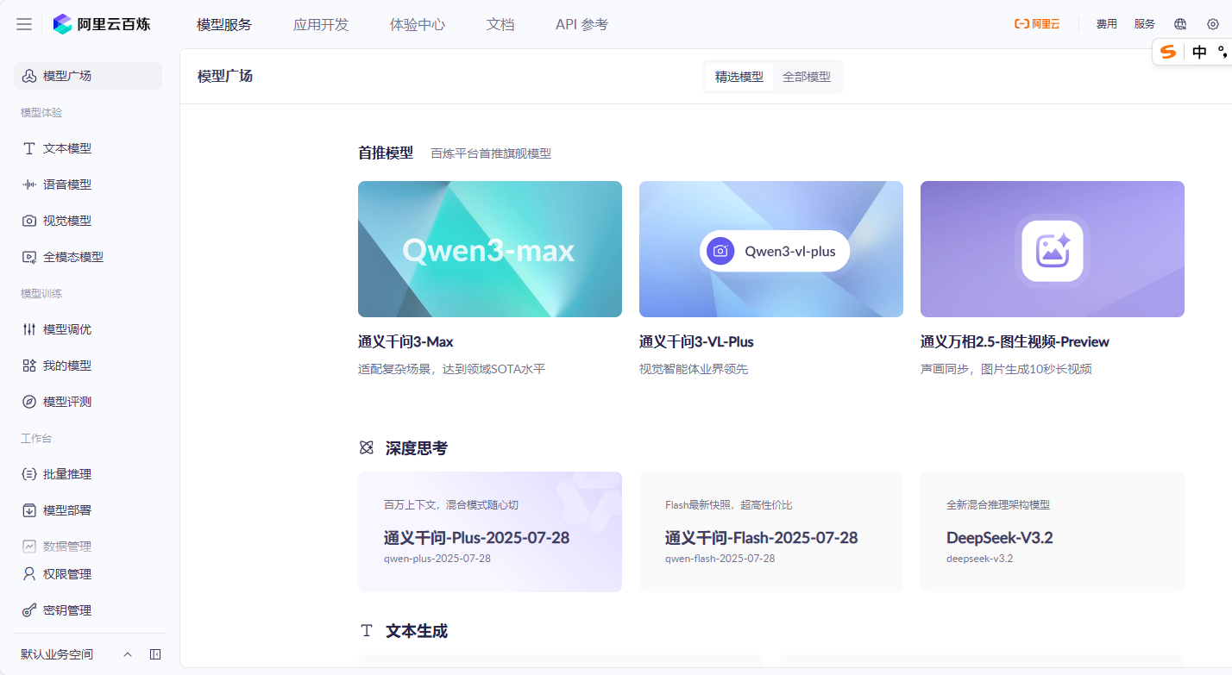Click the 权限管理 person icon
The image size is (1232, 675).
point(28,574)
